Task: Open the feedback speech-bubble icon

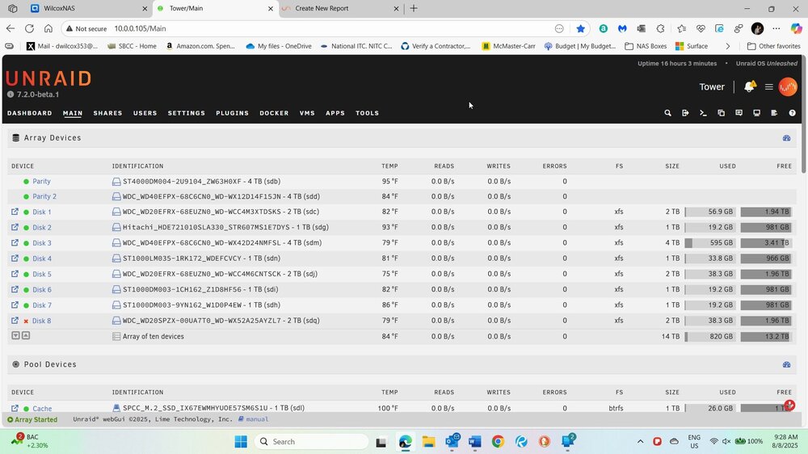Action: point(739,113)
